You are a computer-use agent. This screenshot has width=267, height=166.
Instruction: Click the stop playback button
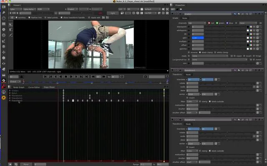(66, 77)
